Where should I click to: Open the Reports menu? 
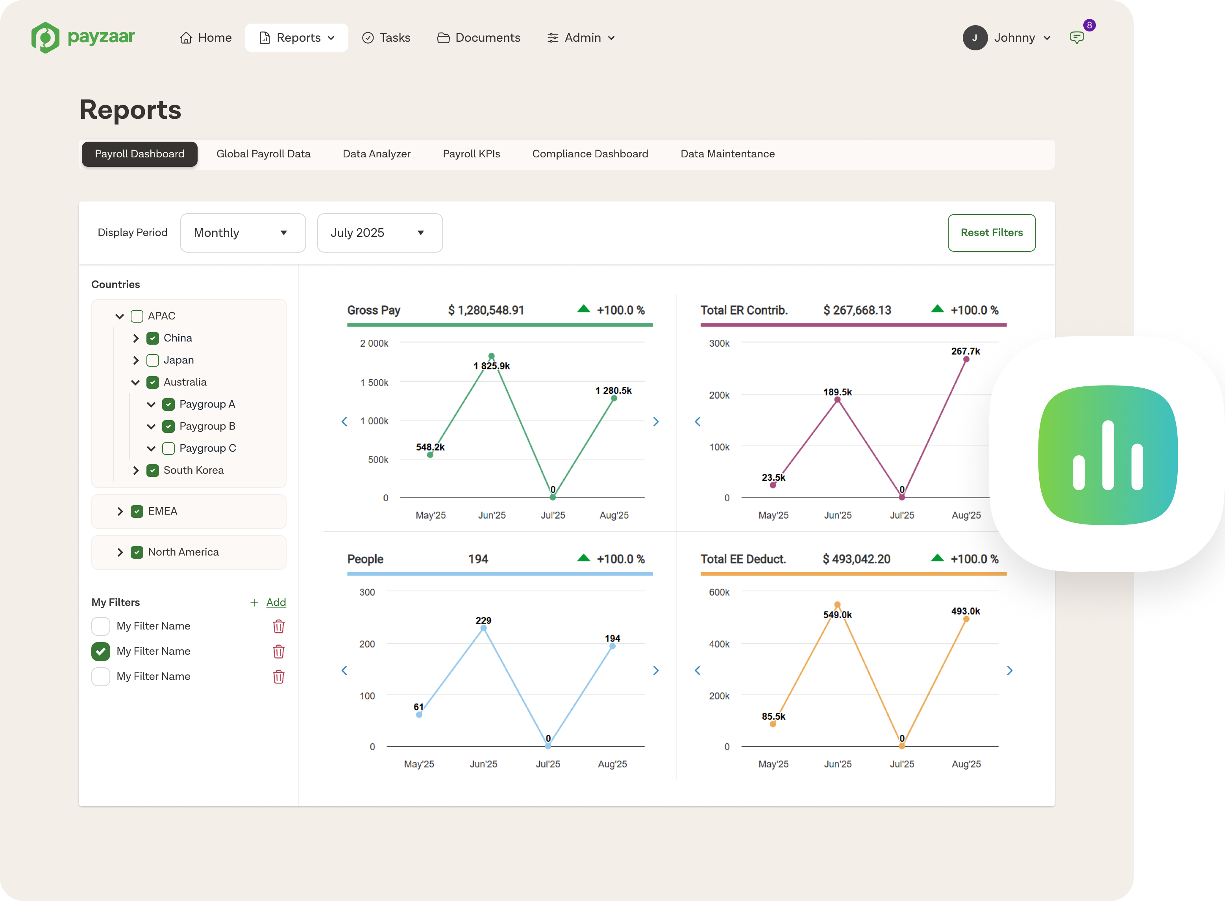click(x=296, y=38)
